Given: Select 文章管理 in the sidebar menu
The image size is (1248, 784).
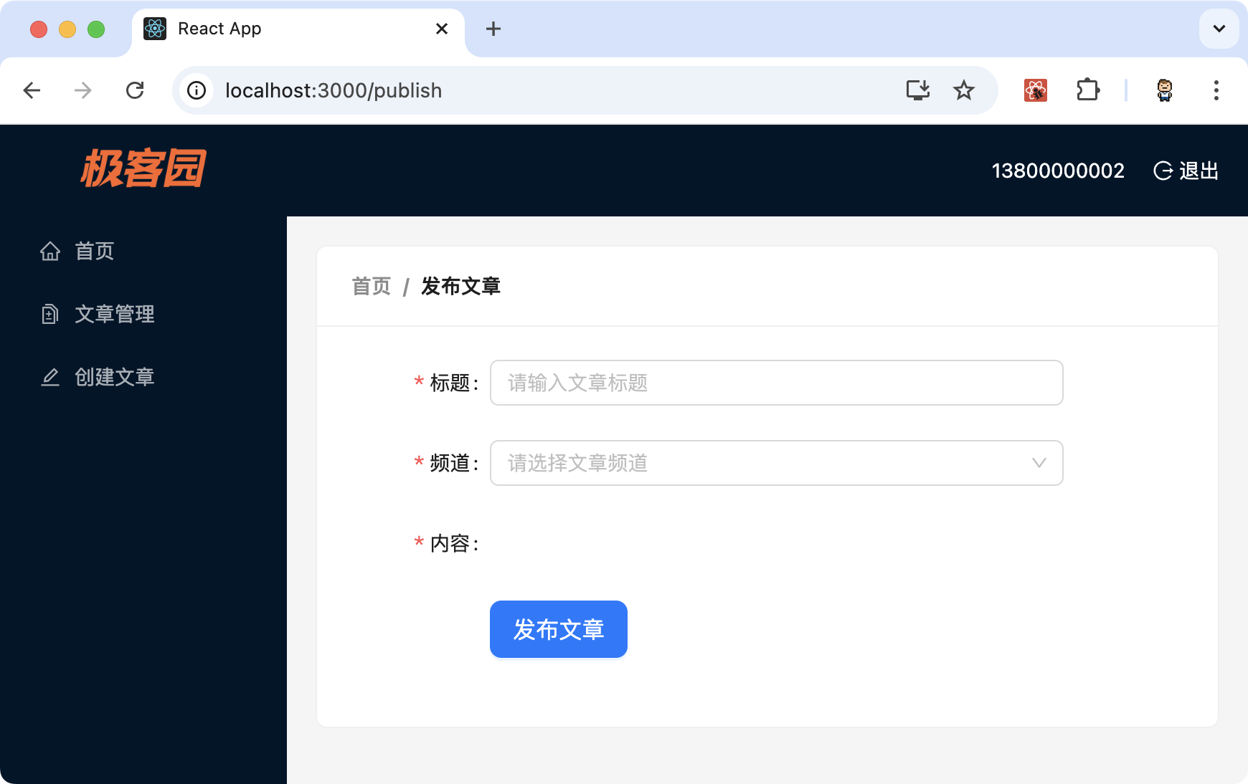Looking at the screenshot, I should click(115, 315).
